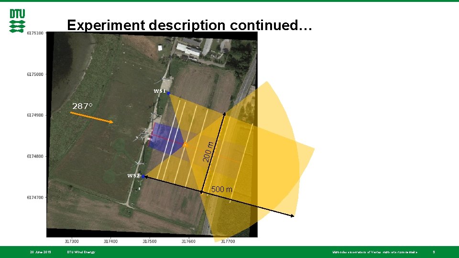
Task: Click the x-axis tick label 317700
Action: coord(228,241)
